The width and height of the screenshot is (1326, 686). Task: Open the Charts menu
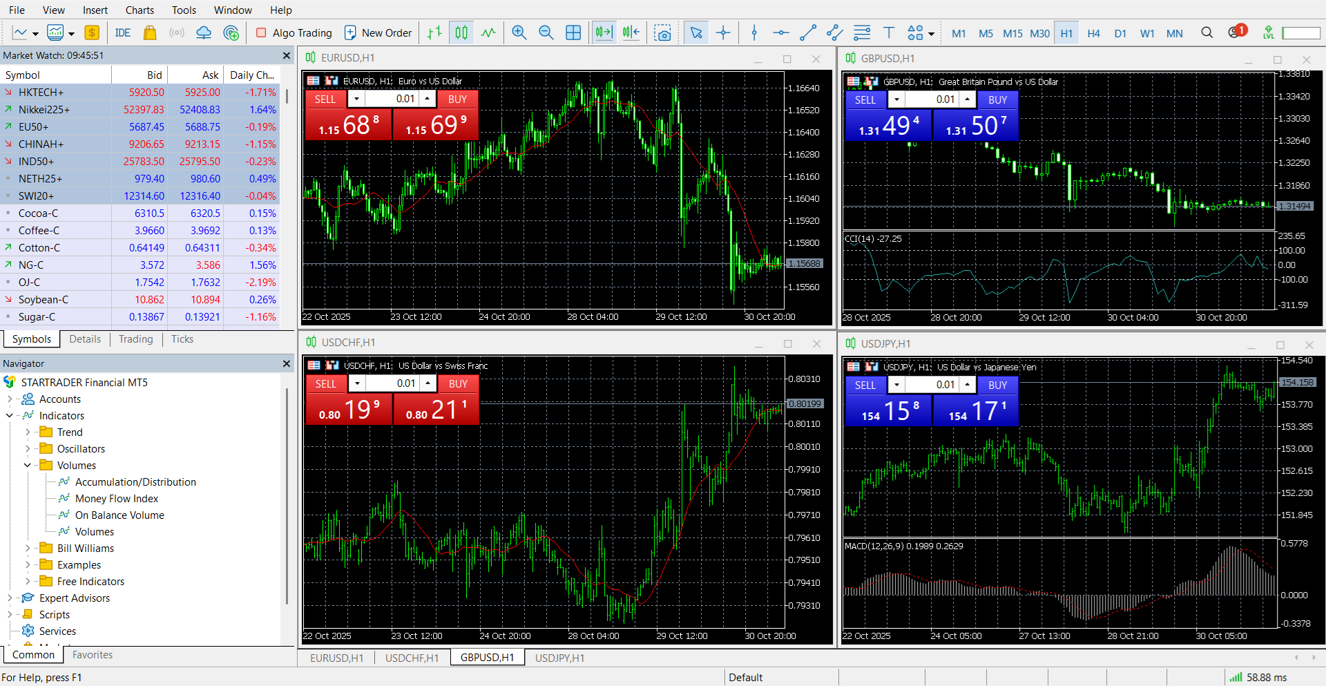[140, 10]
